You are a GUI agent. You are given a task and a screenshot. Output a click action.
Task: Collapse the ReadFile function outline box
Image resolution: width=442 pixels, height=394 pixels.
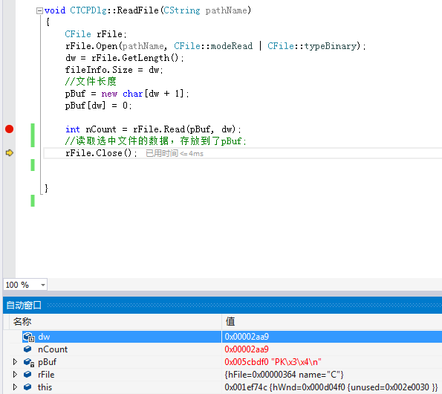39,10
